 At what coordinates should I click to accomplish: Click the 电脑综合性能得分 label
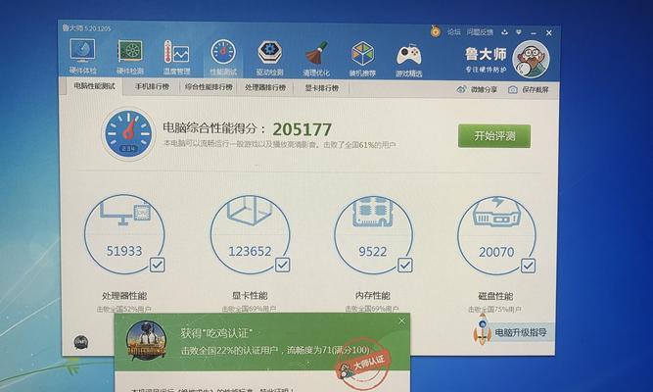[x=214, y=127]
